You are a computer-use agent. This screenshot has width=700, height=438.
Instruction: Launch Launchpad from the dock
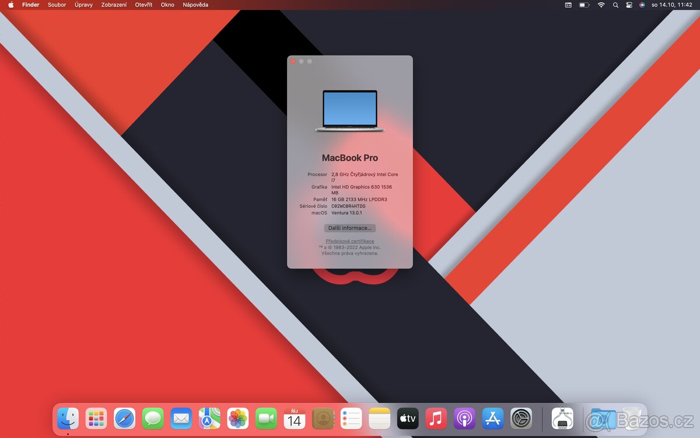[x=96, y=419]
